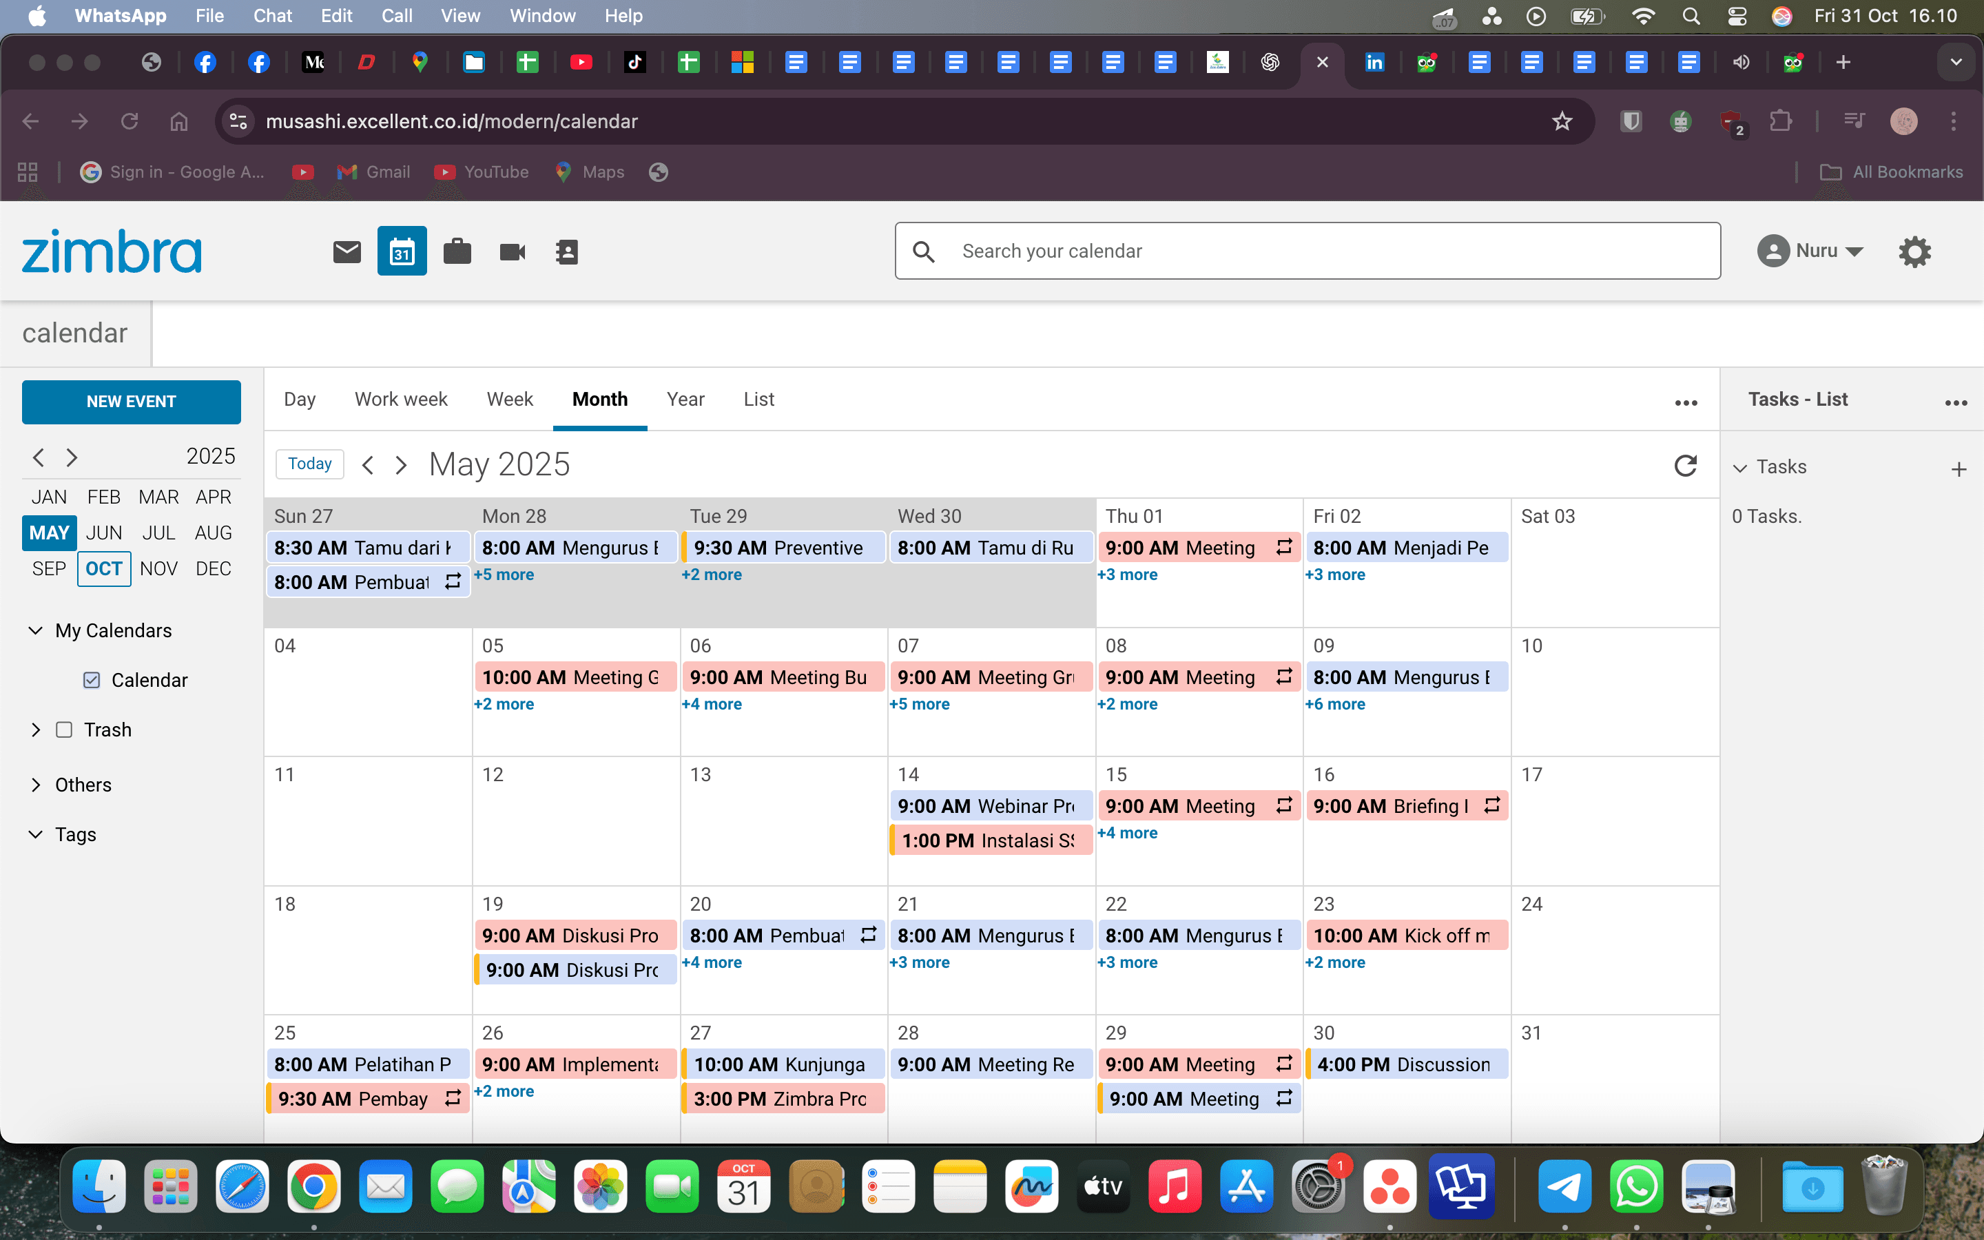Screen dimensions: 1984x1240
Task: Collapse the Tasks section in the right panel
Action: tap(1741, 466)
